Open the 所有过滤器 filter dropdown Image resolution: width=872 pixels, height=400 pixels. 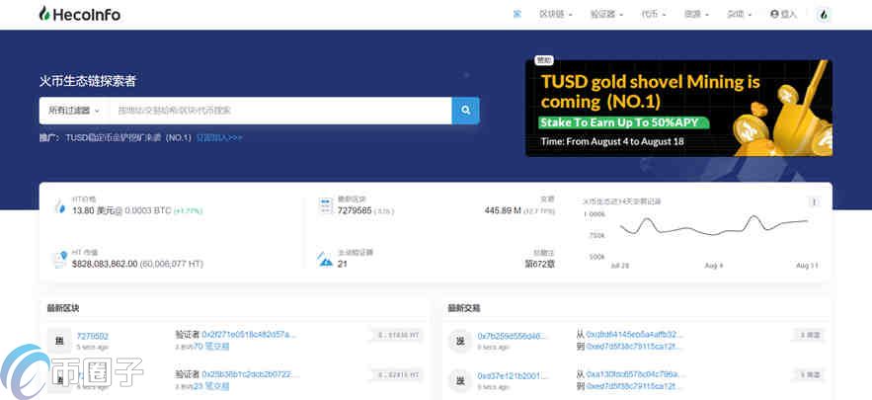(x=74, y=111)
